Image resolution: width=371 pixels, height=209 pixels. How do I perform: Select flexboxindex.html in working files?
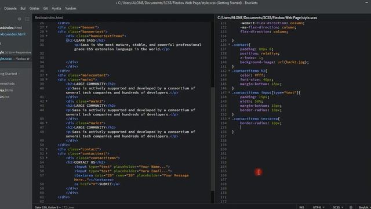point(13,34)
